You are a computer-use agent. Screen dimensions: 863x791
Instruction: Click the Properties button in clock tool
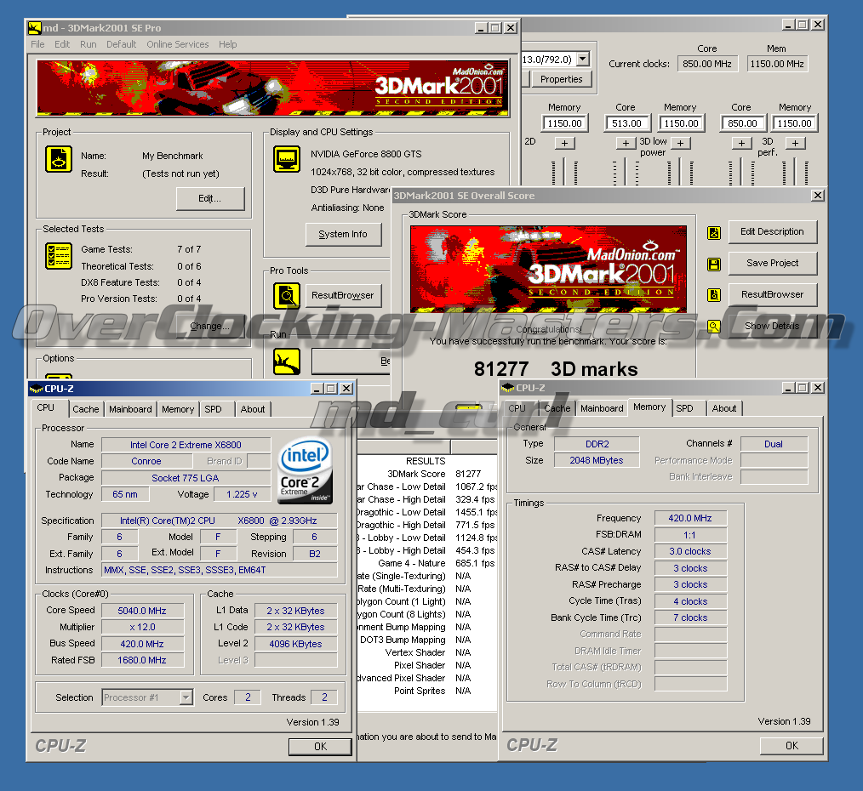[x=561, y=79]
